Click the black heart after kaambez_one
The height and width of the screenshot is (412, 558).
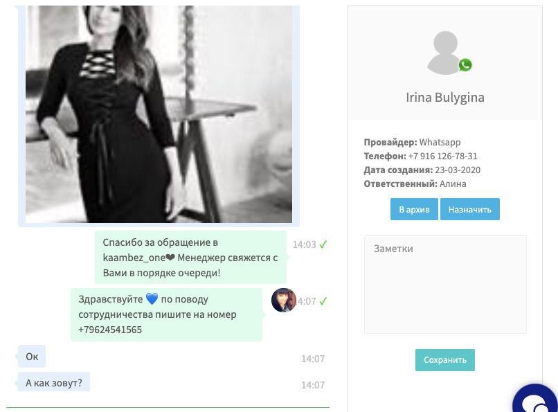click(170, 258)
